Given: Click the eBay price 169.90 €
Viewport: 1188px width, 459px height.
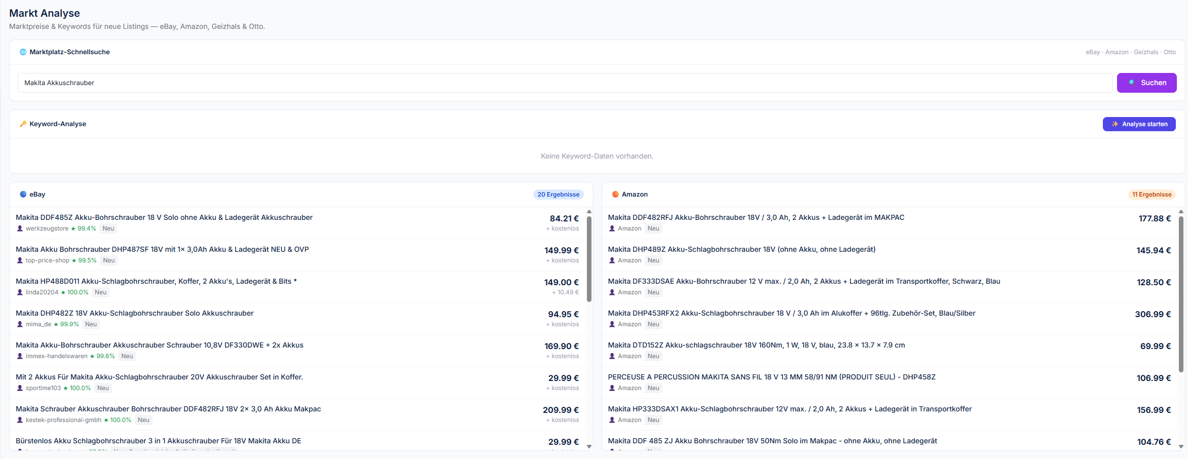Looking at the screenshot, I should coord(562,346).
